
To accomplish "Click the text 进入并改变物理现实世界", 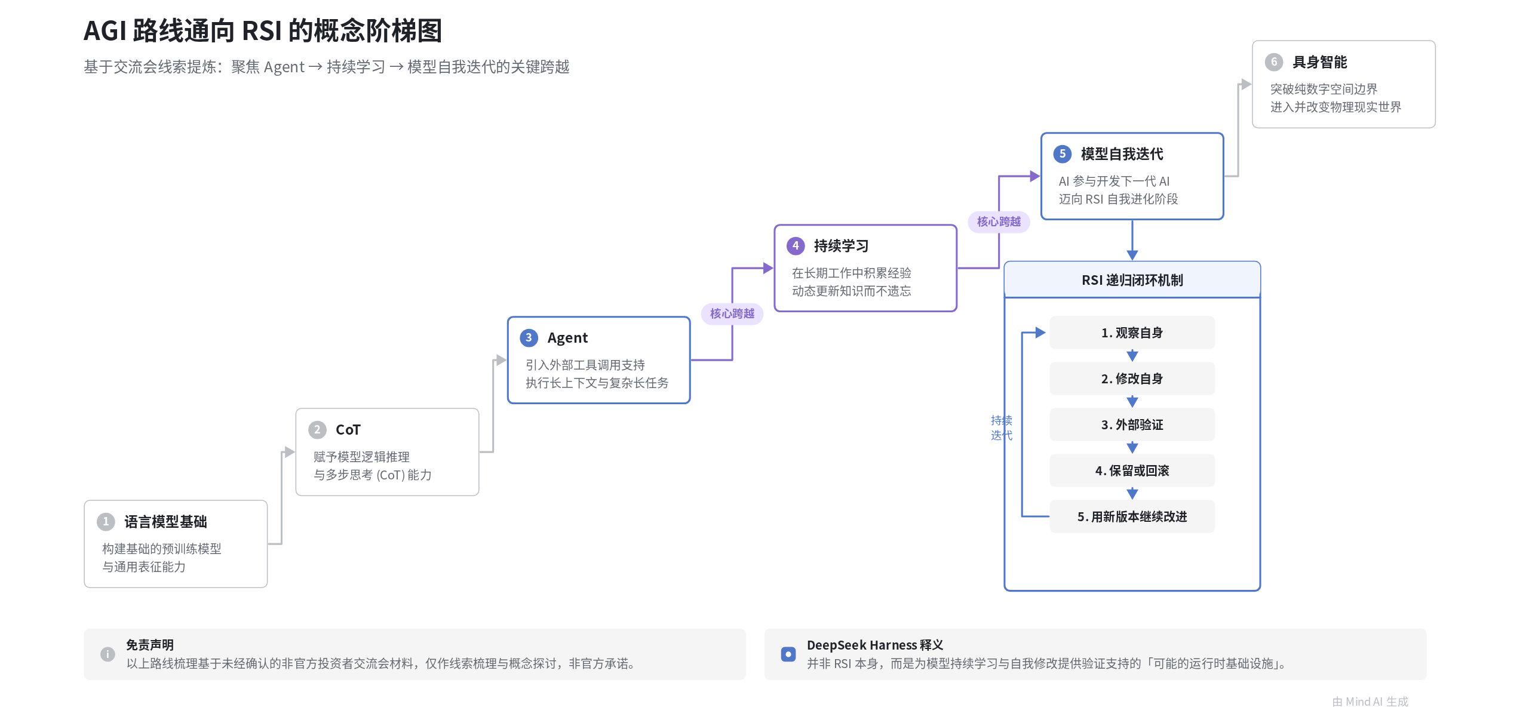I will (1335, 107).
